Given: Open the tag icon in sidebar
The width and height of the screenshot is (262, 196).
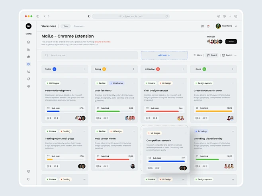Looking at the screenshot, I should tap(29, 79).
